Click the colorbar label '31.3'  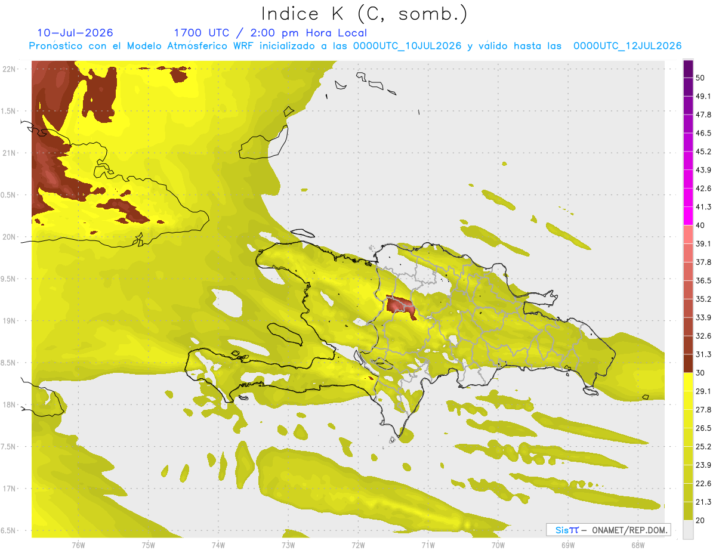(703, 354)
